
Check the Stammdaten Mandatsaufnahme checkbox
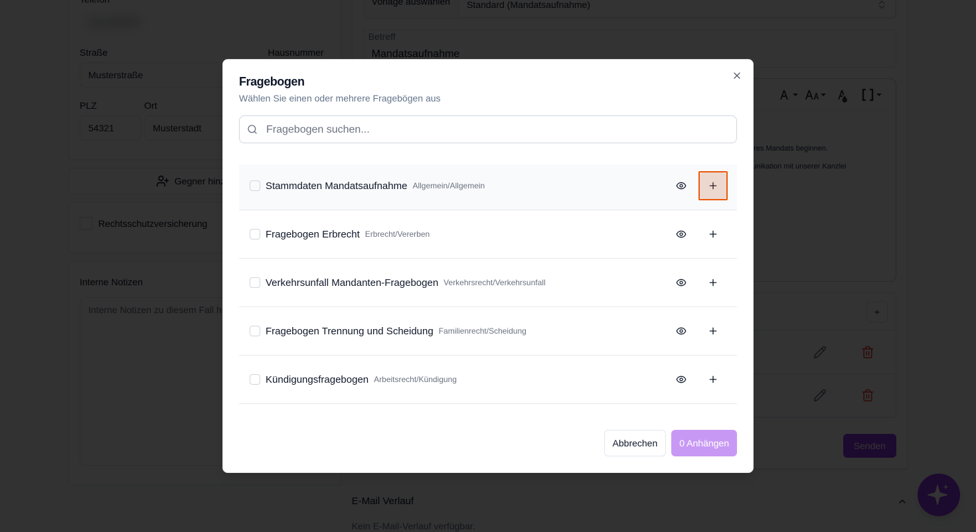[255, 186]
